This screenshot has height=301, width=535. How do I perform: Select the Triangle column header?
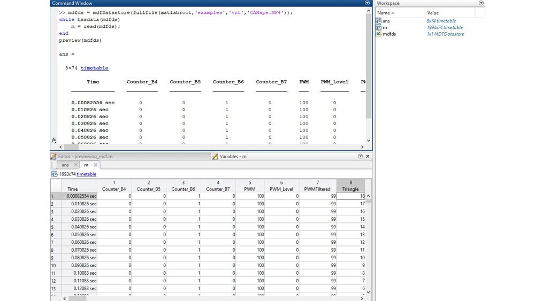coord(350,186)
